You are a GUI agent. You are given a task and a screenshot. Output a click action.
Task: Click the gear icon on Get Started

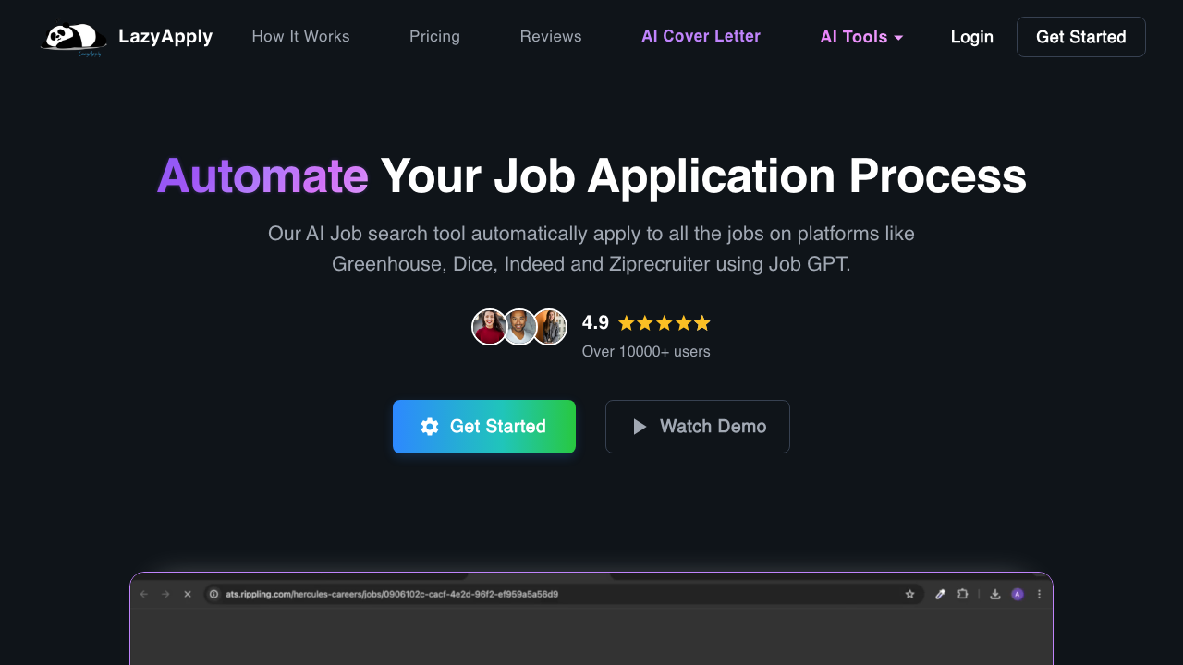(430, 427)
